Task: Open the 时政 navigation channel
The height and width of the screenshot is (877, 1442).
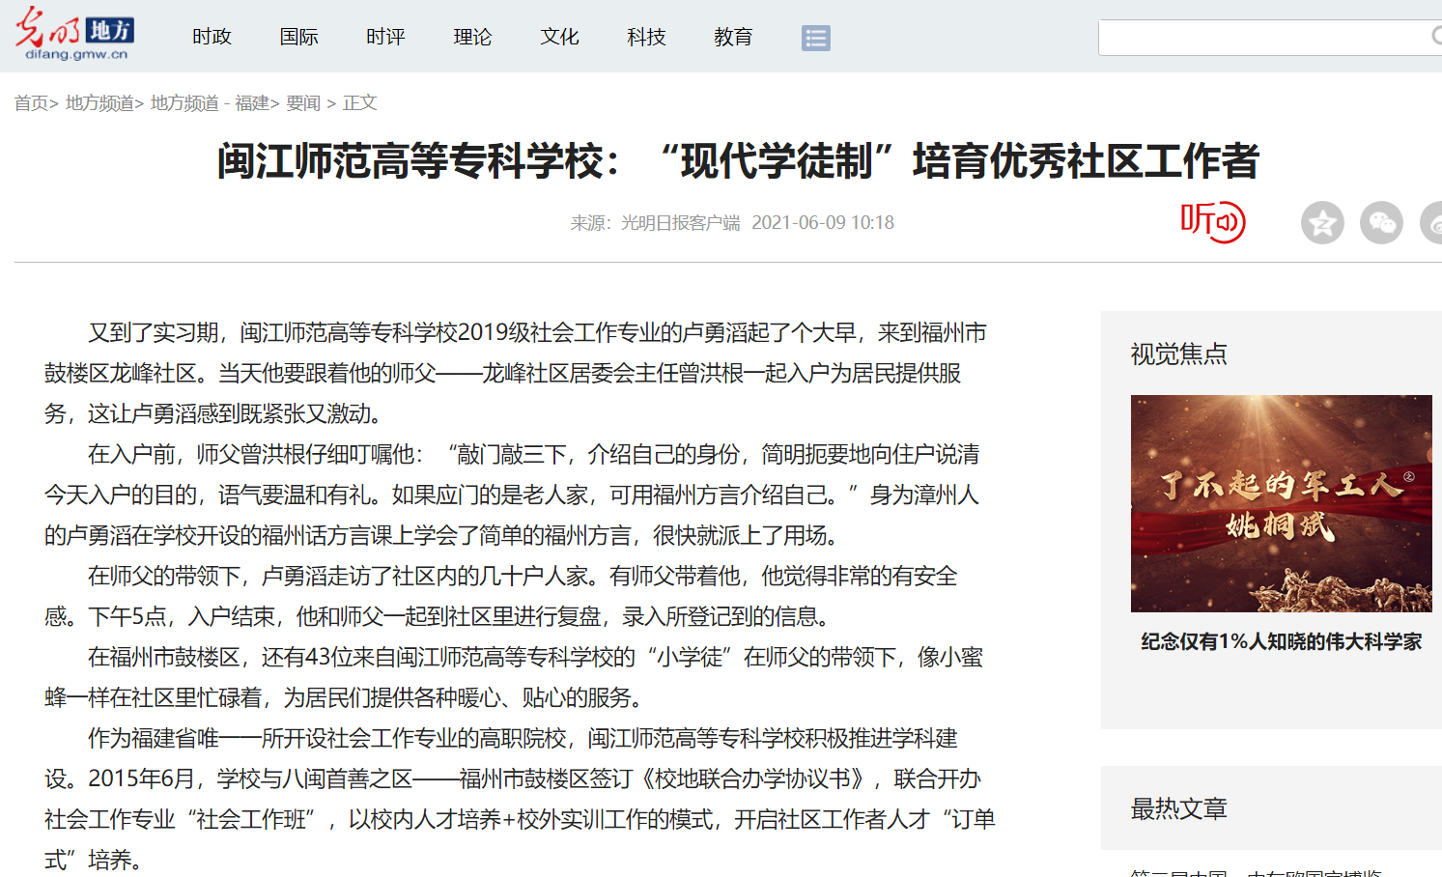Action: 212,37
